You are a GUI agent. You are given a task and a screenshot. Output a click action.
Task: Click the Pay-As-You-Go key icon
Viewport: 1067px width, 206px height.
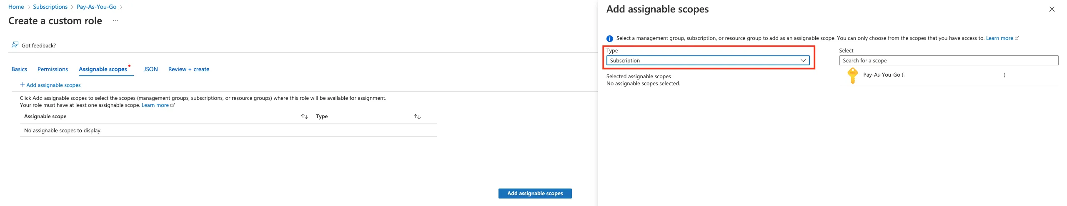point(852,75)
